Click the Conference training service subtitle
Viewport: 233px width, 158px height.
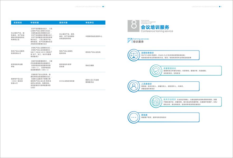[x=157, y=31]
